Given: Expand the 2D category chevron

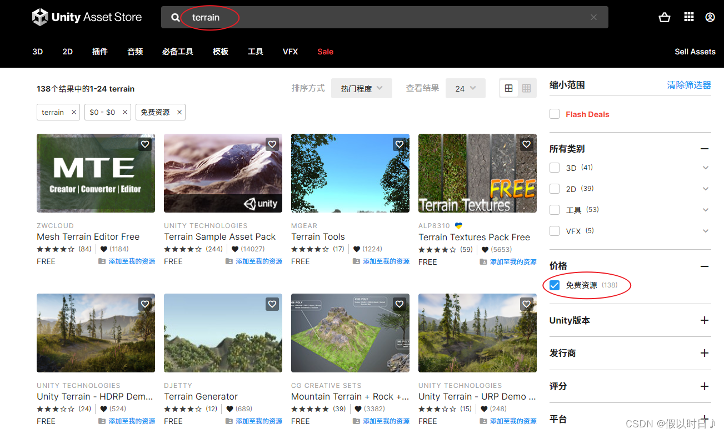Looking at the screenshot, I should click(706, 189).
